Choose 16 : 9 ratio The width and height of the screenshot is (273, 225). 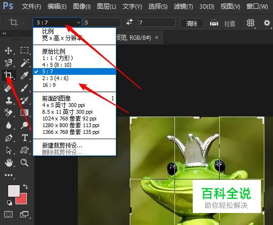coord(74,85)
